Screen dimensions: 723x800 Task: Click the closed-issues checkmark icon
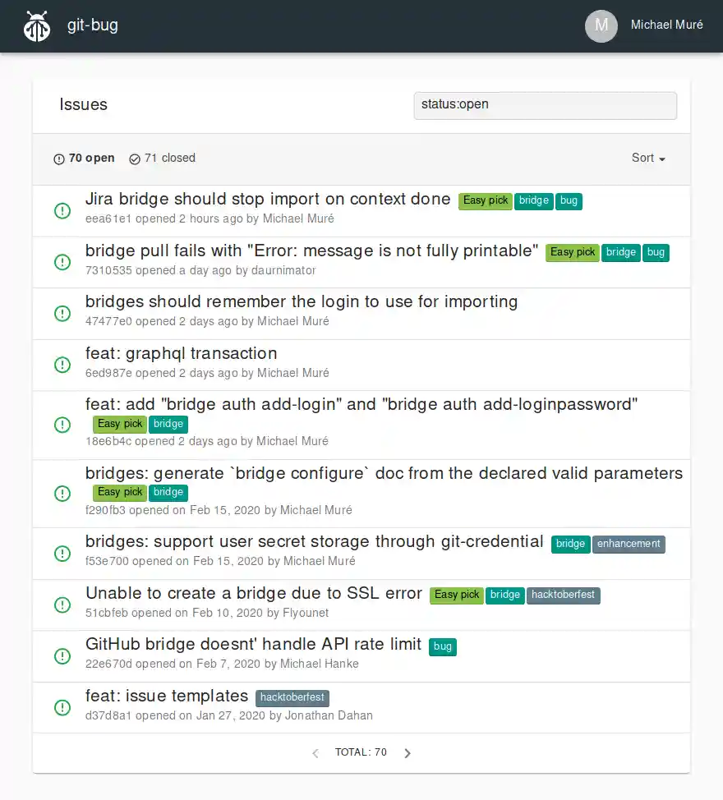pos(134,159)
